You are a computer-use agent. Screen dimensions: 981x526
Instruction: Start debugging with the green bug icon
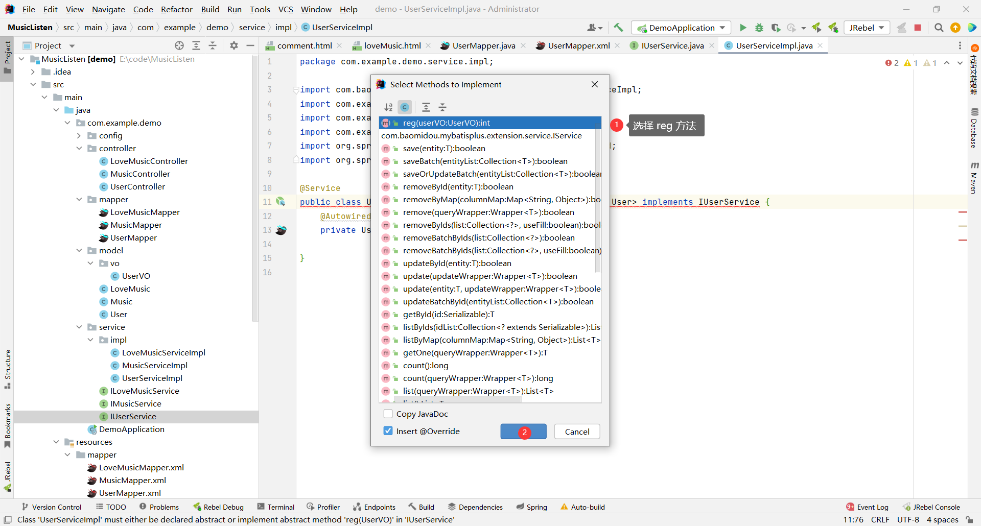759,28
